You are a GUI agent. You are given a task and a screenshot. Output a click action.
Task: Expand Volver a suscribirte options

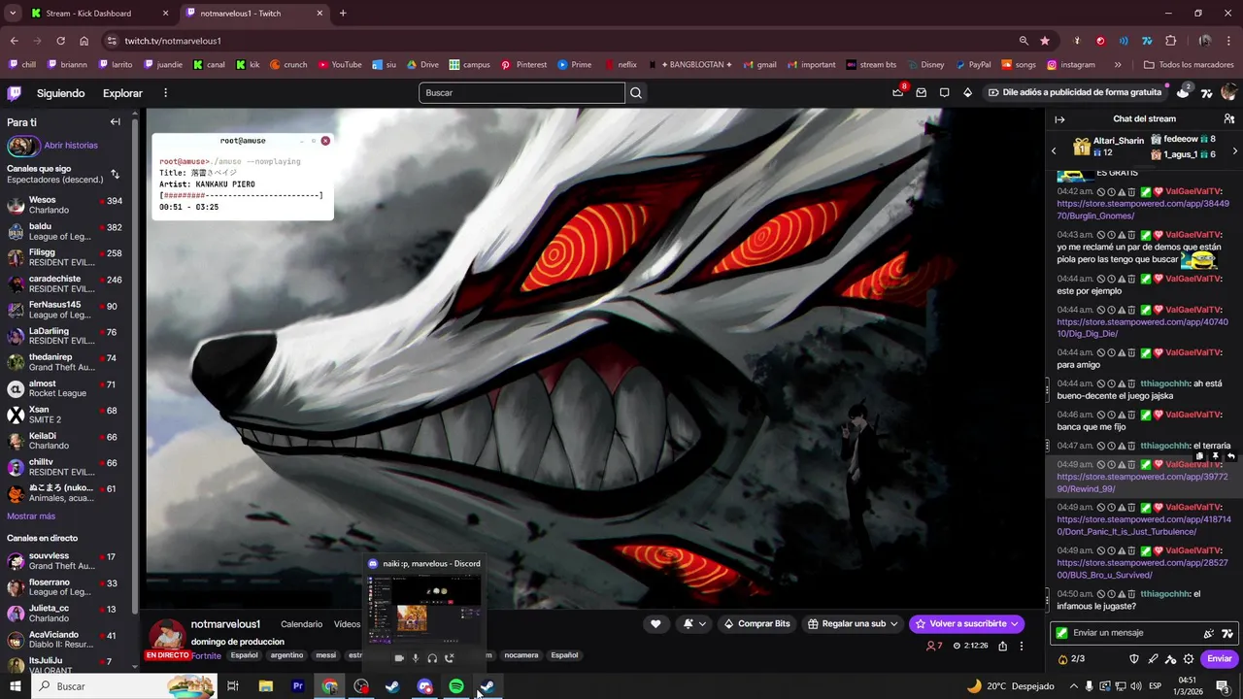pos(1014,624)
